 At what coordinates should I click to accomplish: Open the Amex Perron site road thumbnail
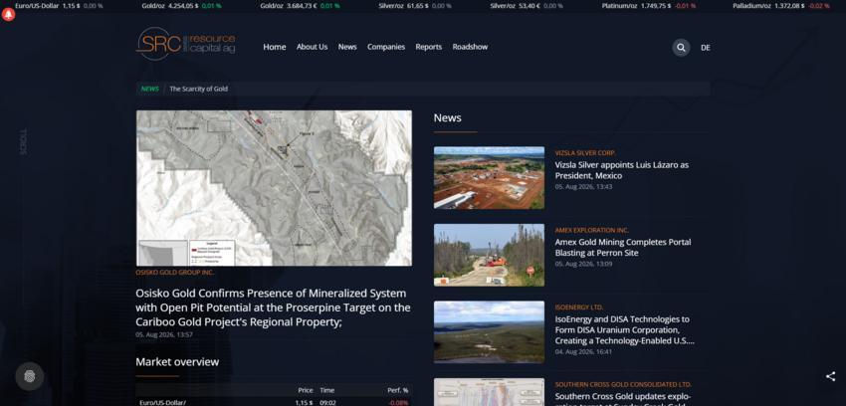489,255
